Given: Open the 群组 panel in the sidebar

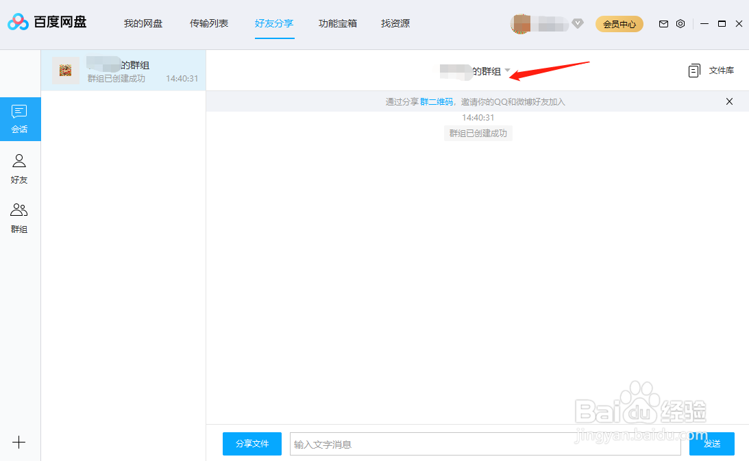Looking at the screenshot, I should [19, 217].
